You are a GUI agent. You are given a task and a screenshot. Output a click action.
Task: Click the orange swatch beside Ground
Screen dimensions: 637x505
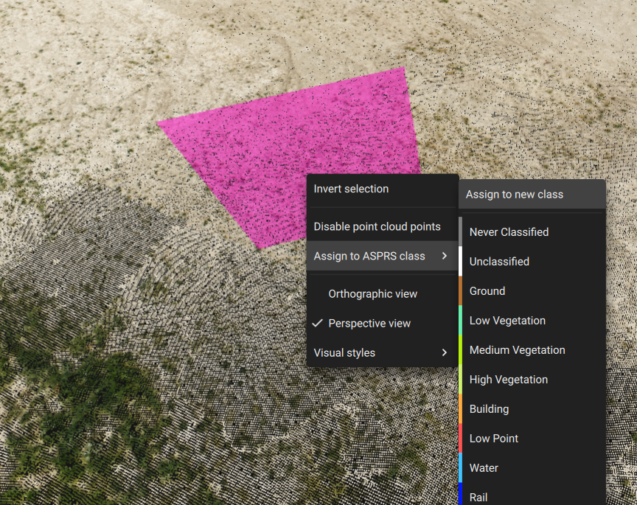coord(462,291)
